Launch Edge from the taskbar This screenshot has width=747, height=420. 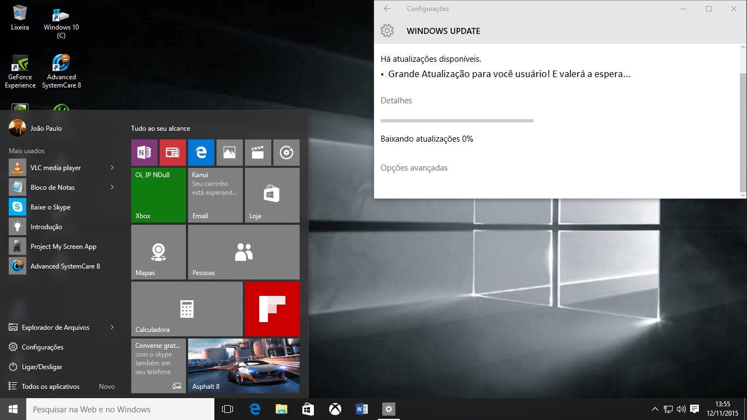click(255, 409)
